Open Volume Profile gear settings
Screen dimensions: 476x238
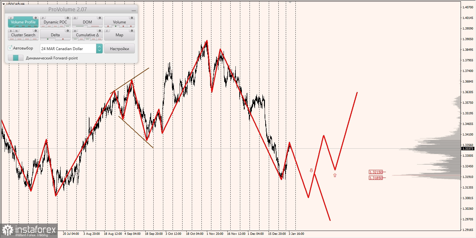(36, 18)
